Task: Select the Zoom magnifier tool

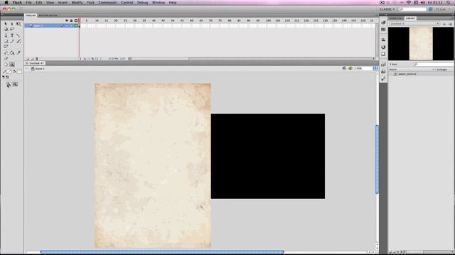Action: coord(12,64)
